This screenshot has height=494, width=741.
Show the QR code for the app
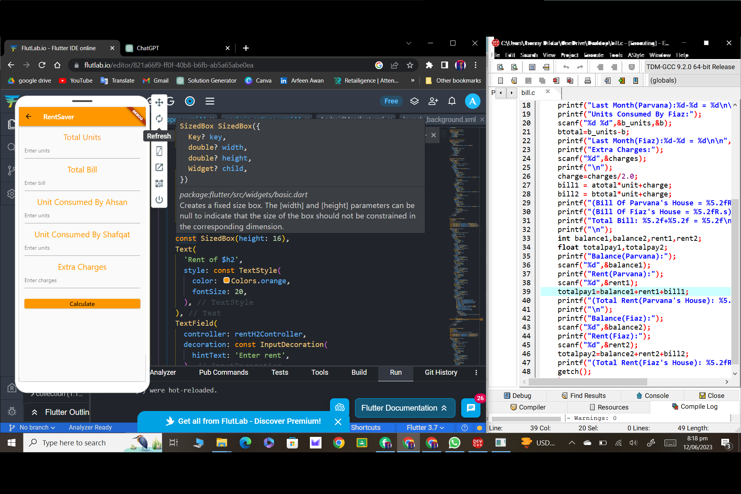point(159,183)
